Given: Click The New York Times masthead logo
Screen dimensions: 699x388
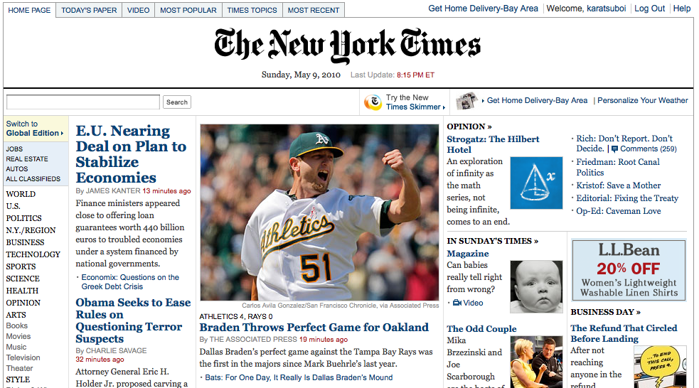Looking at the screenshot, I should (347, 45).
